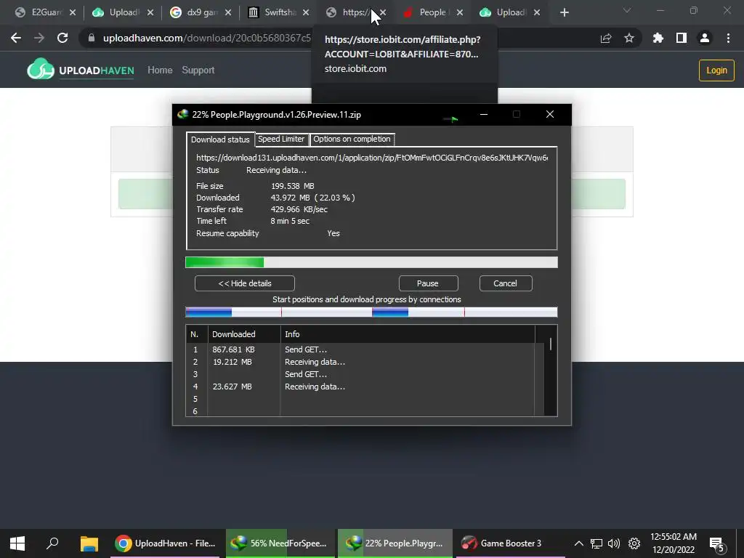Screen dimensions: 744x558
Task: Select the Speed Limiter tab
Action: click(x=281, y=139)
